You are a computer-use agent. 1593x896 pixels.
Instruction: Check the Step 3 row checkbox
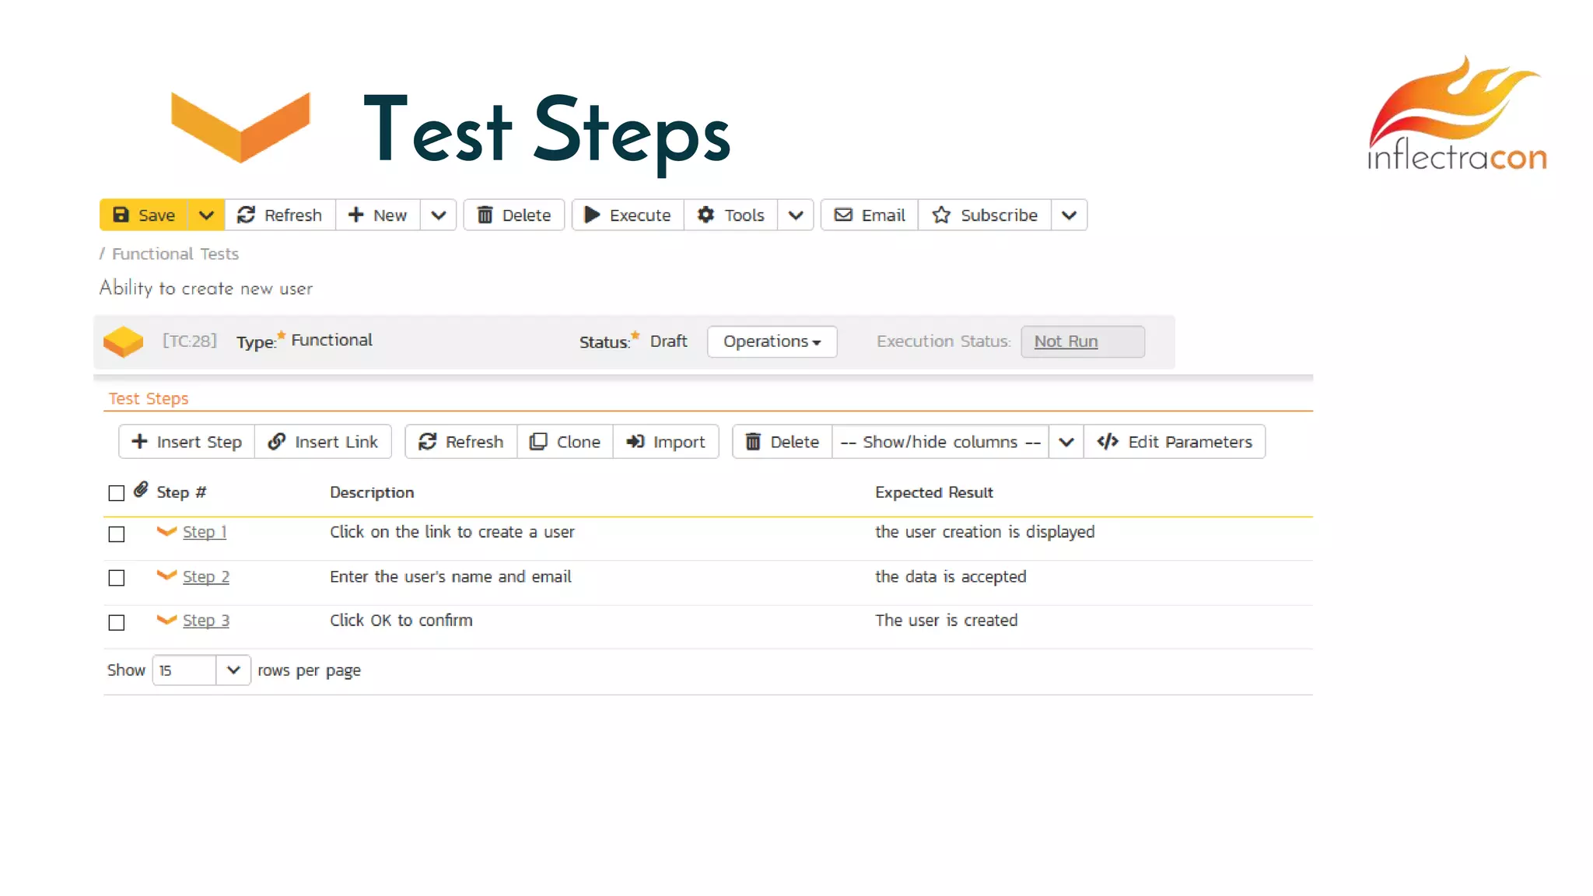tap(117, 622)
